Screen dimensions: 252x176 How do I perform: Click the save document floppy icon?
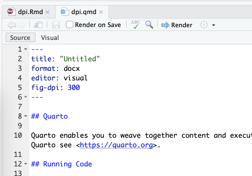point(56,25)
